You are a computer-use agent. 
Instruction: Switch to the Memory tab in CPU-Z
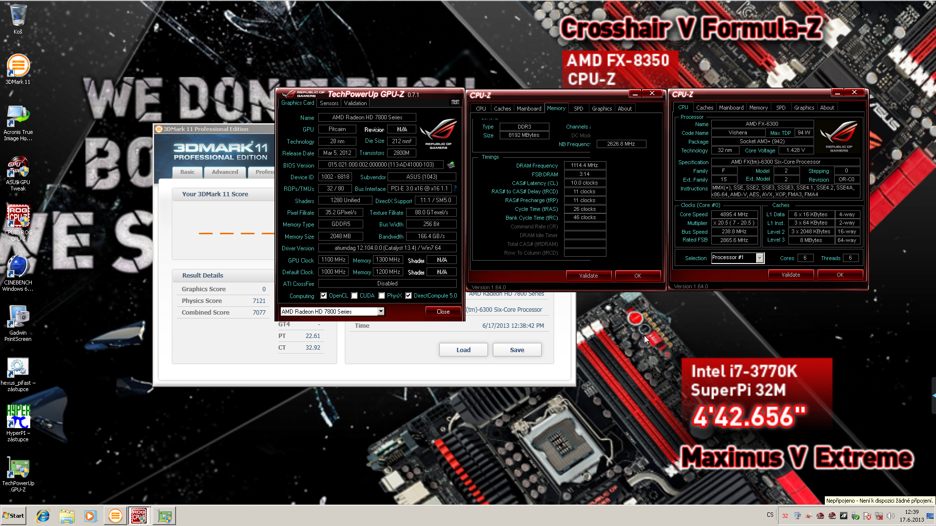tap(758, 107)
